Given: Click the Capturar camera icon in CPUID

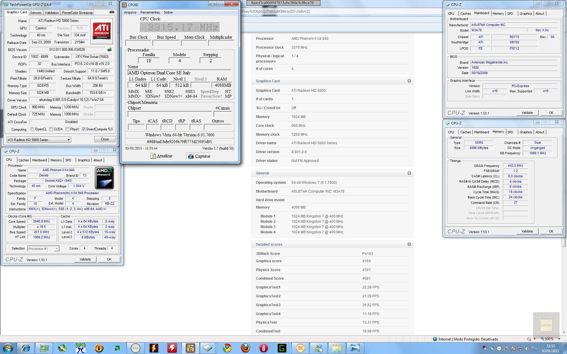Looking at the screenshot, I should tap(191, 156).
